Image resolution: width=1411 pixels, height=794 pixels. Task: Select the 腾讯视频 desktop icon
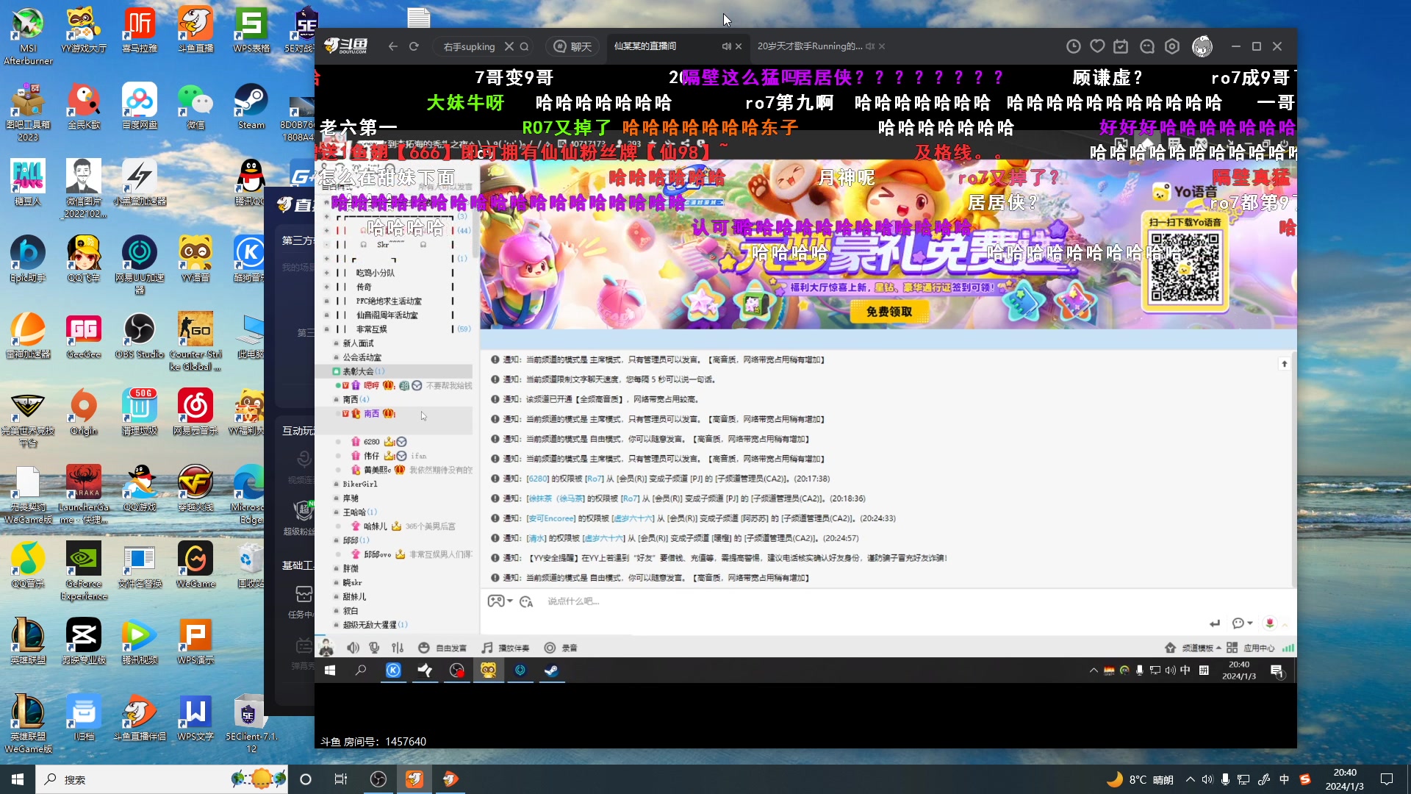coord(140,641)
